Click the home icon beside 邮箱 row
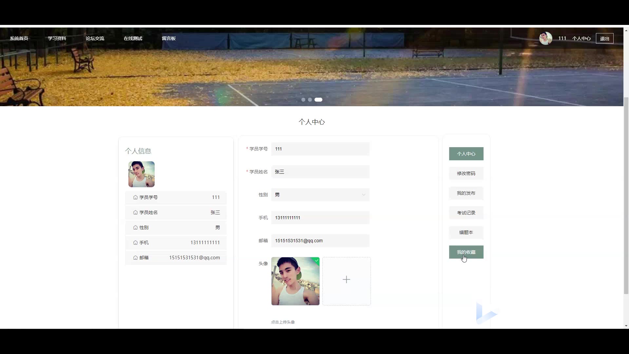The width and height of the screenshot is (629, 354). 135,258
